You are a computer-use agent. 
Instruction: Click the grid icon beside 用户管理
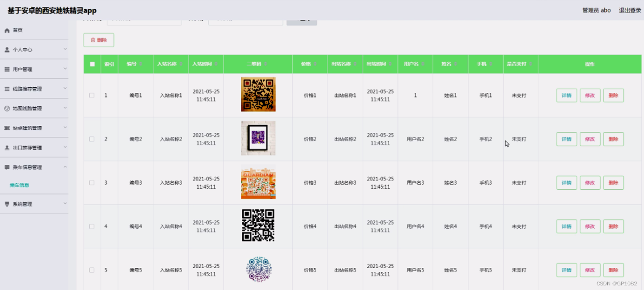point(7,69)
